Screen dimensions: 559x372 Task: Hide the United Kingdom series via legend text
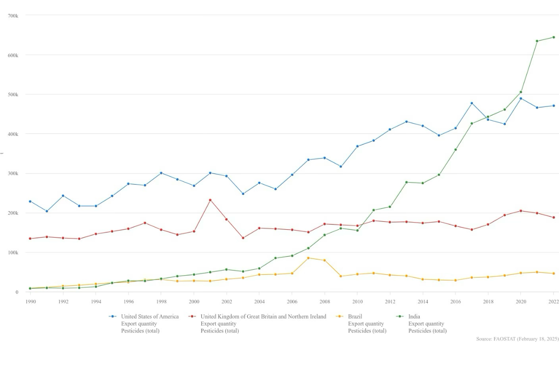point(263,317)
